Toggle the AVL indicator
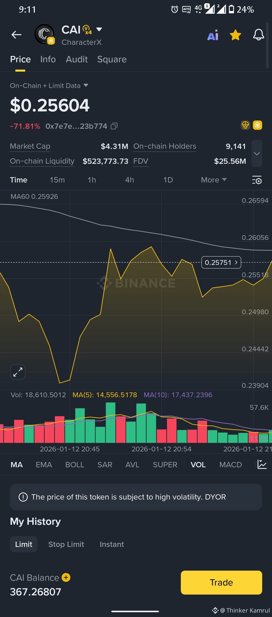 132,465
